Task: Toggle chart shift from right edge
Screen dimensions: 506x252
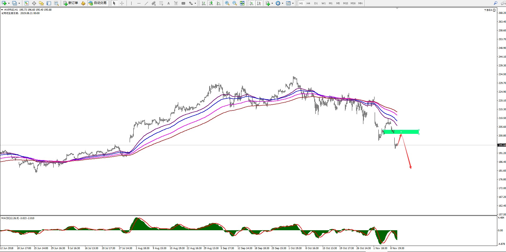Action: [x=259, y=3]
